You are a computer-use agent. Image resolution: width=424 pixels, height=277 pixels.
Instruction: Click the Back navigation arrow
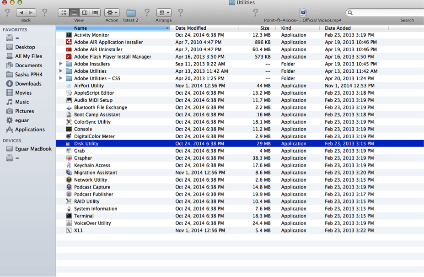(x=21, y=12)
